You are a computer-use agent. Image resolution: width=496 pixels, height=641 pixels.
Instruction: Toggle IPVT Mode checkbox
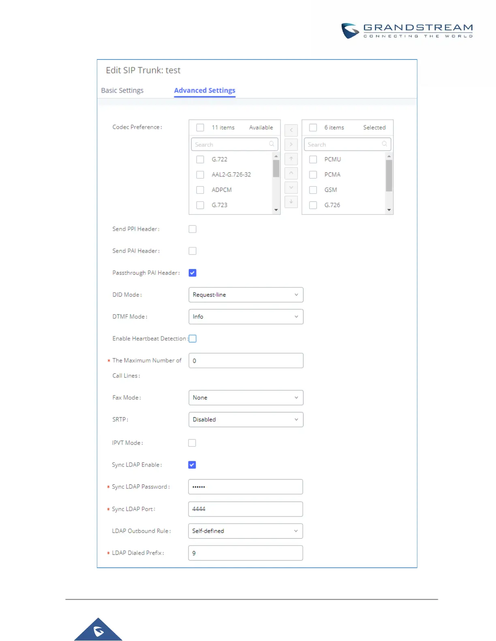click(x=192, y=443)
